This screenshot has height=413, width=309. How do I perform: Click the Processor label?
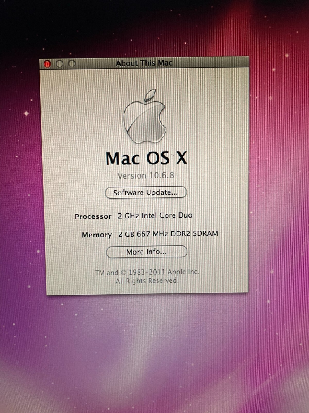[x=93, y=216]
